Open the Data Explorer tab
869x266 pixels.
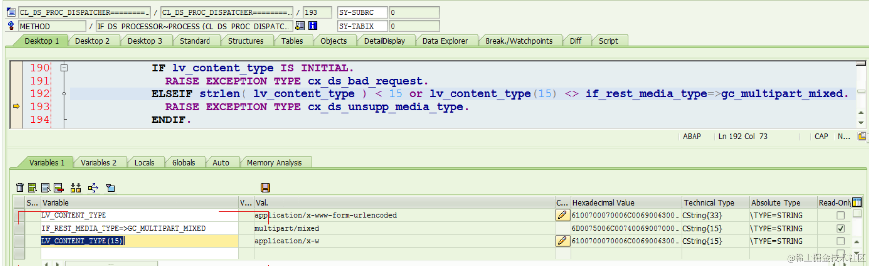[445, 41]
